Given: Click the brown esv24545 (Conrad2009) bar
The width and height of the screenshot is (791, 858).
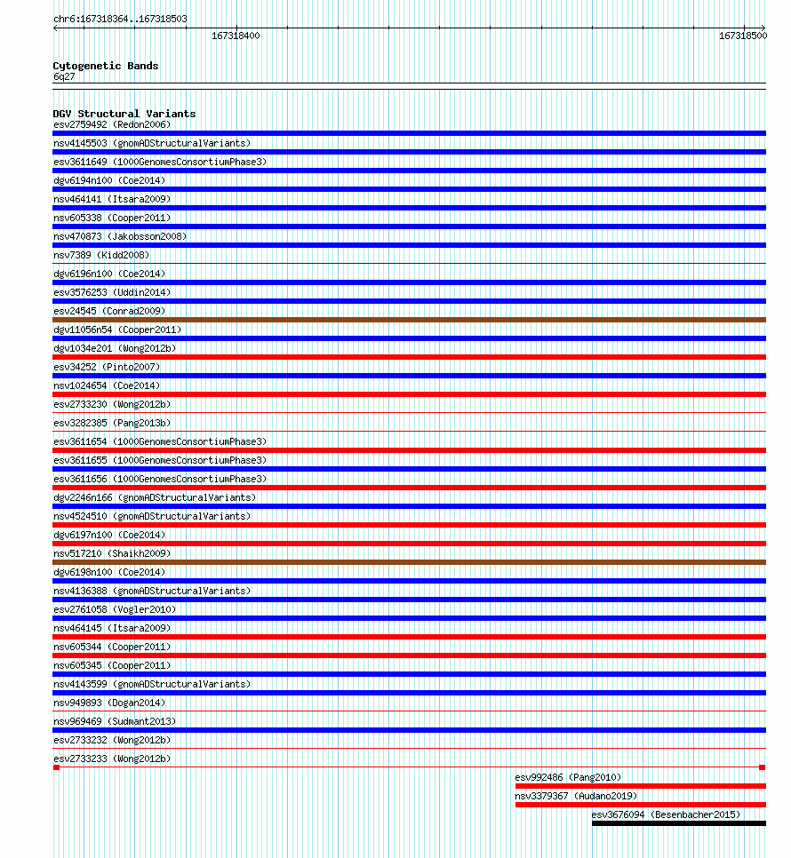Looking at the screenshot, I should coord(410,320).
